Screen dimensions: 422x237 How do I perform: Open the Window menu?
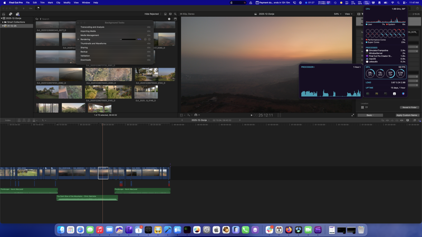click(86, 3)
